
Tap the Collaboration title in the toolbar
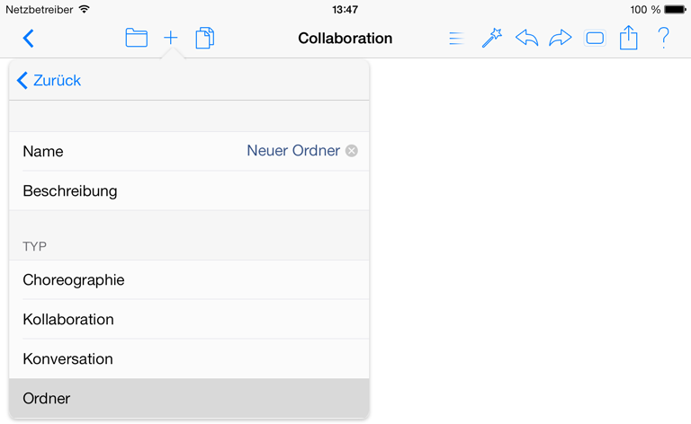click(x=345, y=39)
